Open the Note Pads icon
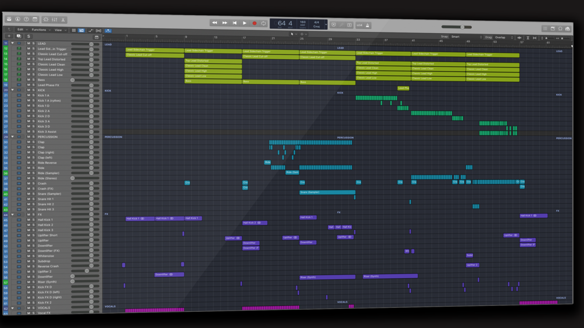Viewport: 584px width, 328px height. coord(553,28)
